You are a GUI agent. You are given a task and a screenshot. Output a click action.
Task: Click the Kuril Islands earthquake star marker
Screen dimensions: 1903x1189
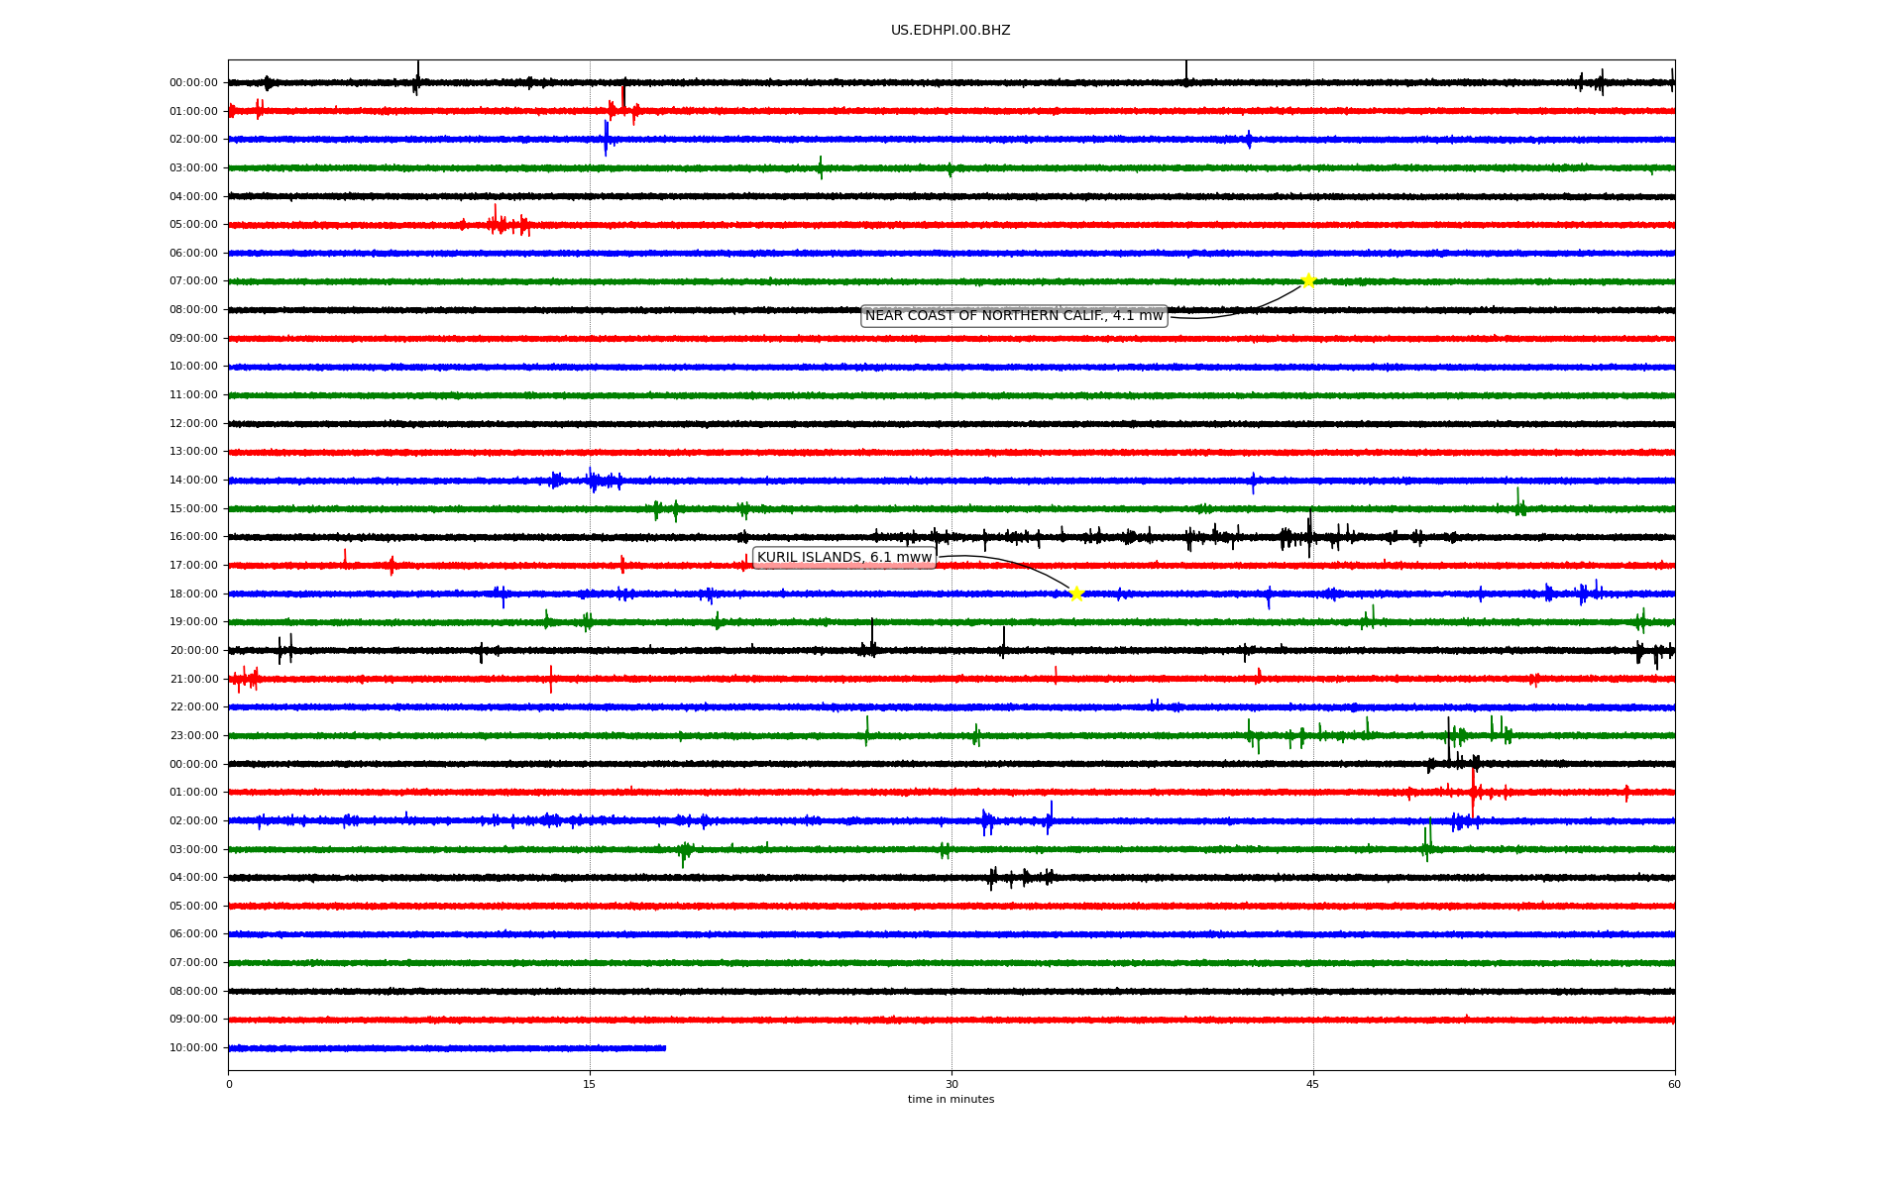coord(1076,594)
